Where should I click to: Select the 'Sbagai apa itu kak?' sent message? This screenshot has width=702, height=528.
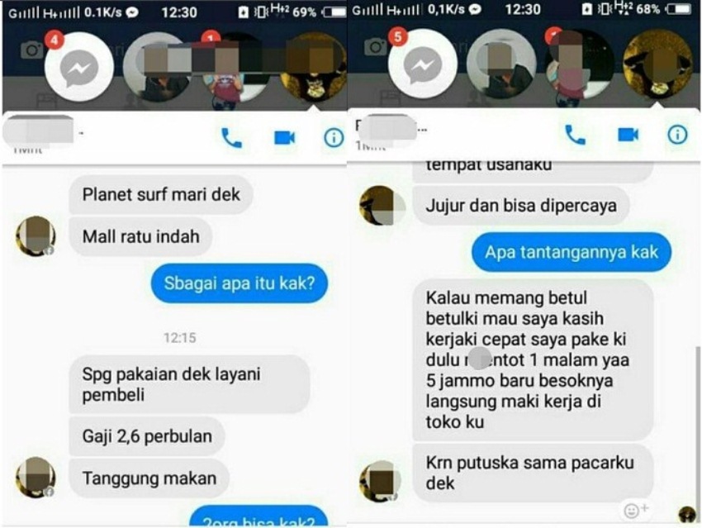point(240,283)
